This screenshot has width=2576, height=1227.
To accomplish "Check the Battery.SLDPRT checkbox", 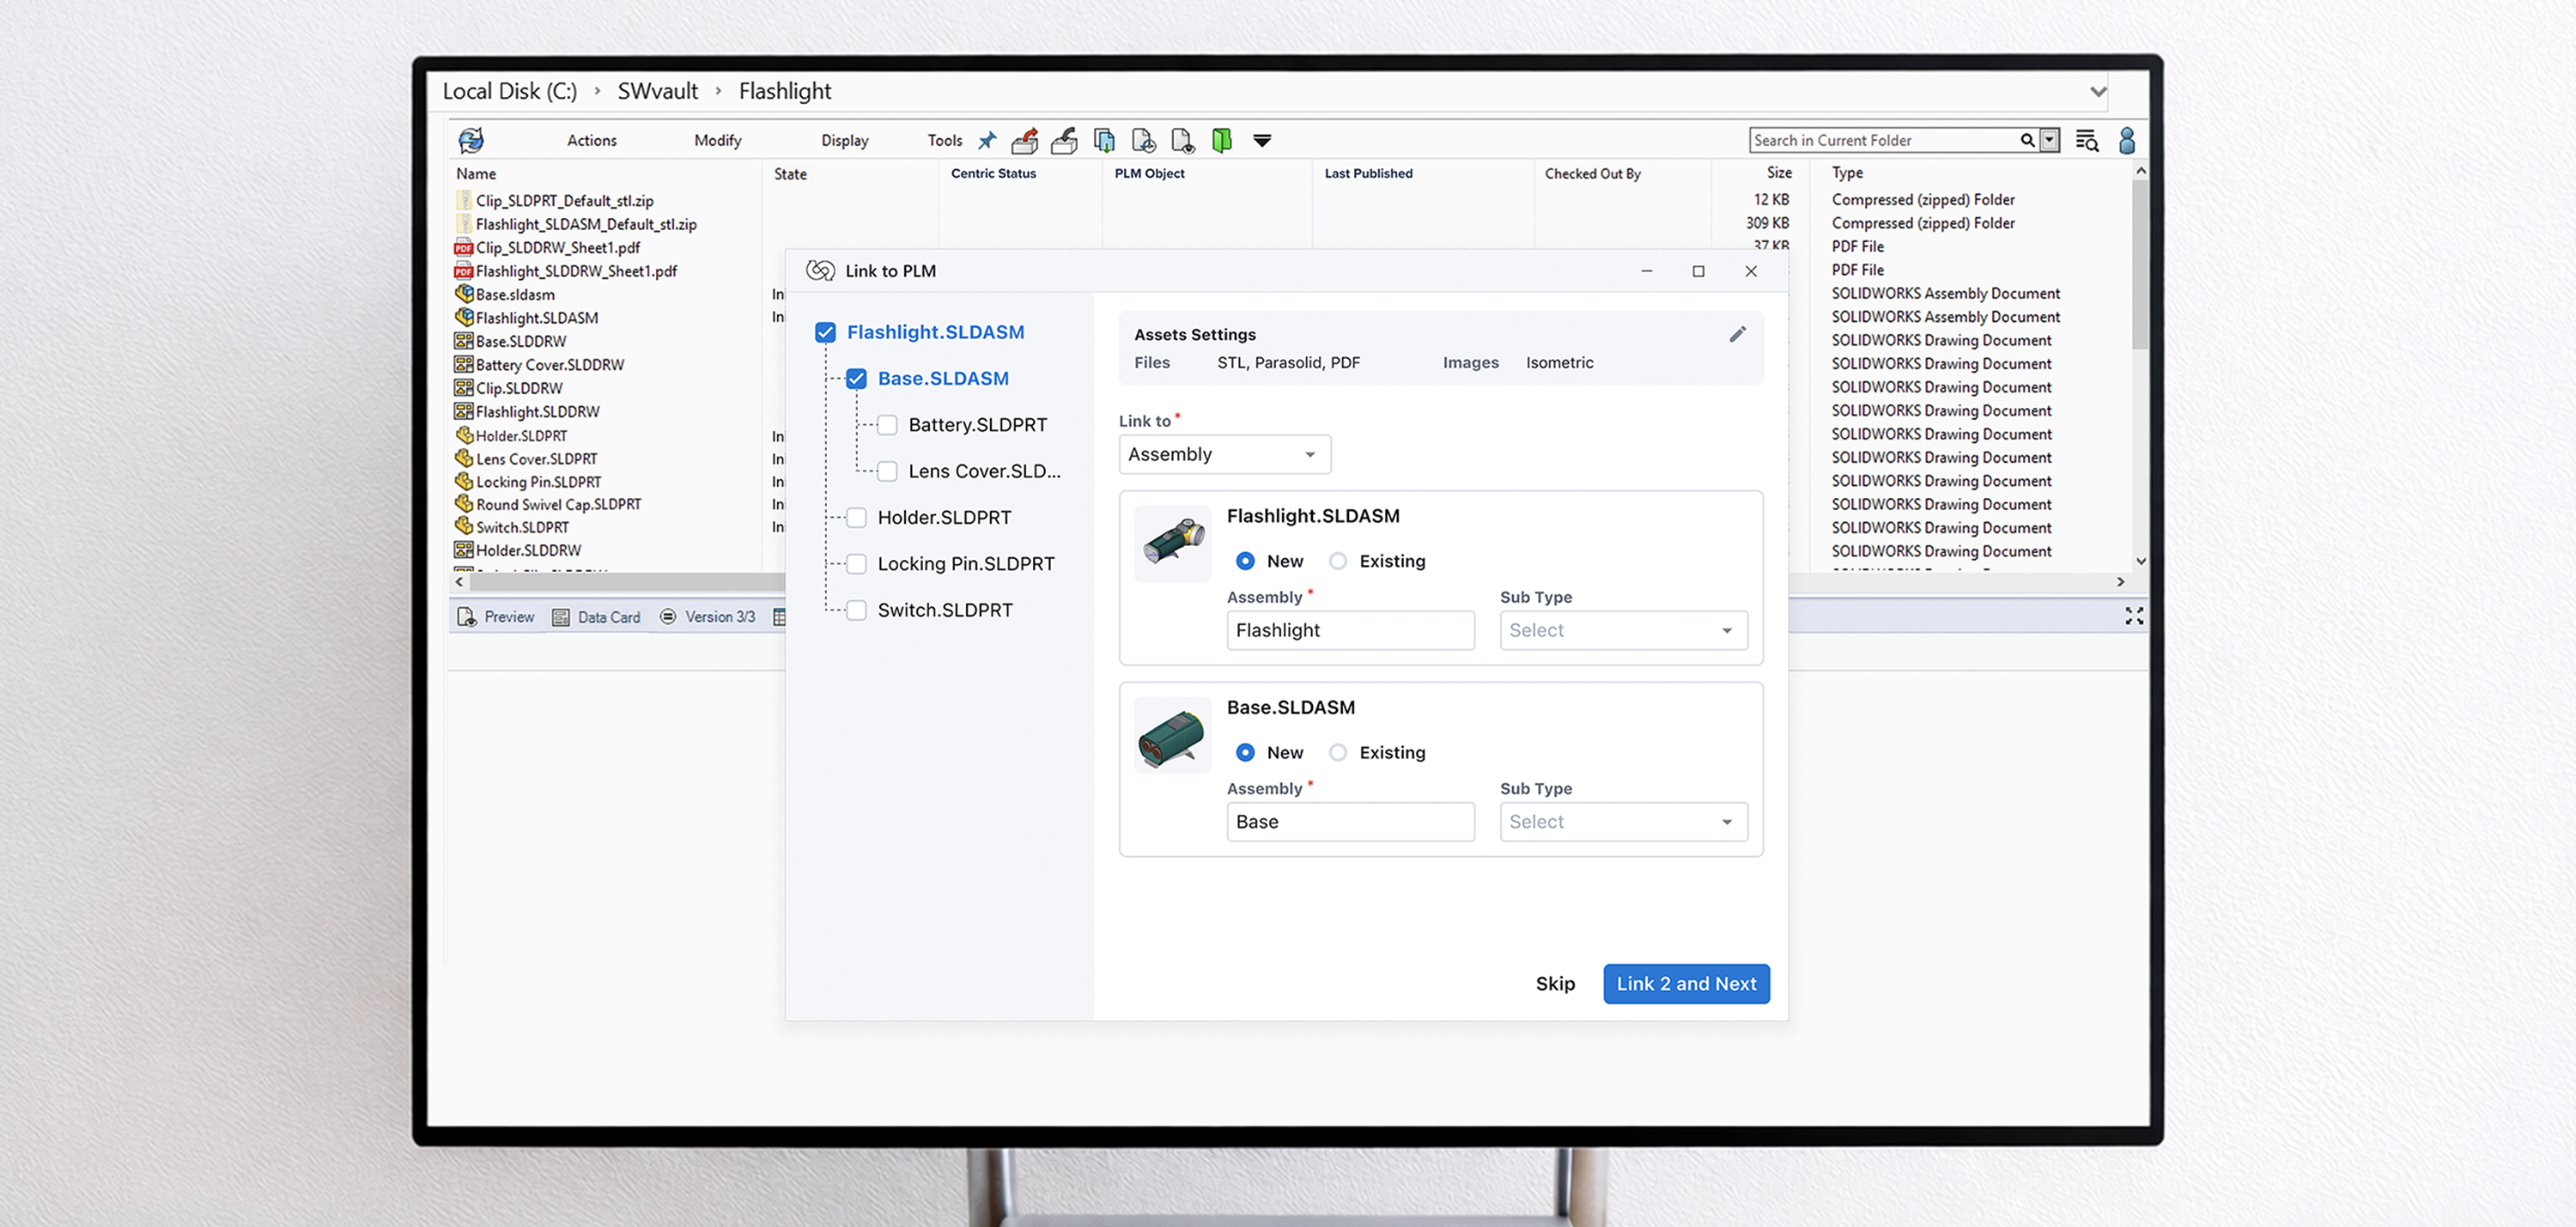I will (x=887, y=425).
